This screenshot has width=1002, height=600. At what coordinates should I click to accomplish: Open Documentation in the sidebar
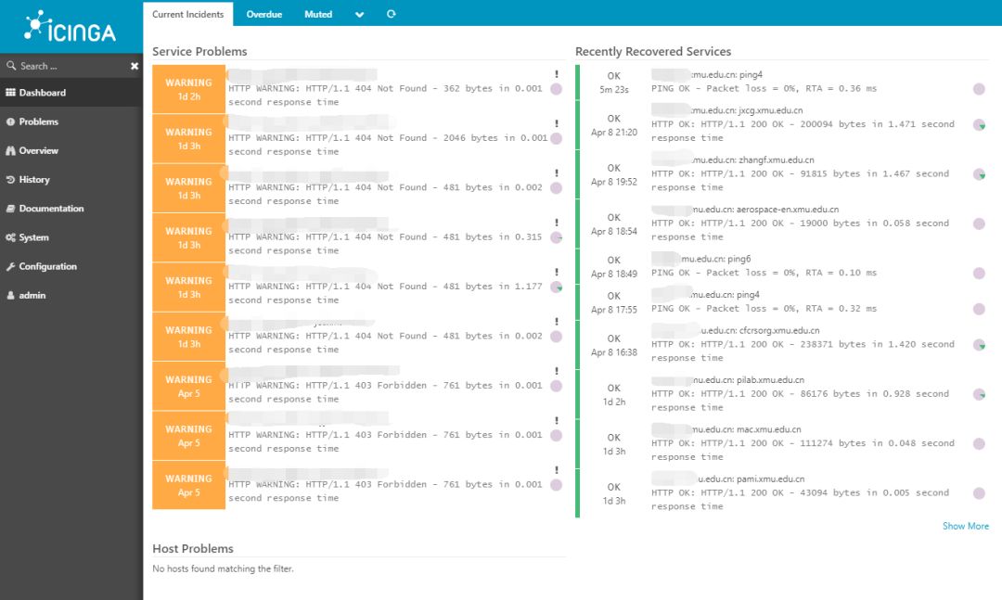[x=71, y=209]
